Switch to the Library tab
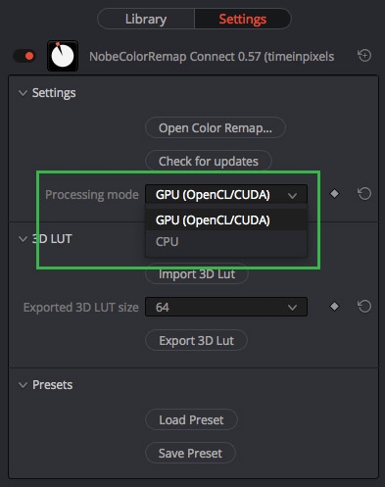Screen dimensions: 385x487 tap(146, 19)
